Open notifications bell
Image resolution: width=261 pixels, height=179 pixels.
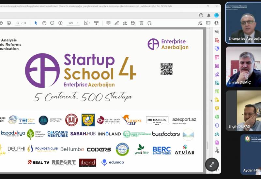[x=209, y=15]
